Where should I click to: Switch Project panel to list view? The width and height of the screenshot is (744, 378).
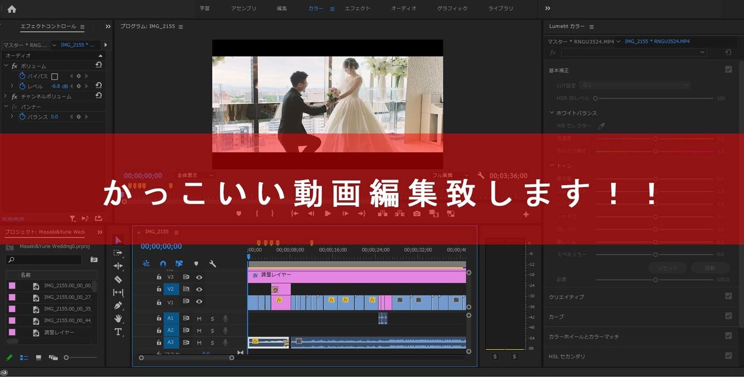click(24, 357)
